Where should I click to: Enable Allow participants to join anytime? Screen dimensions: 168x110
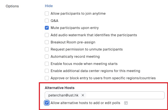(x=47, y=14)
